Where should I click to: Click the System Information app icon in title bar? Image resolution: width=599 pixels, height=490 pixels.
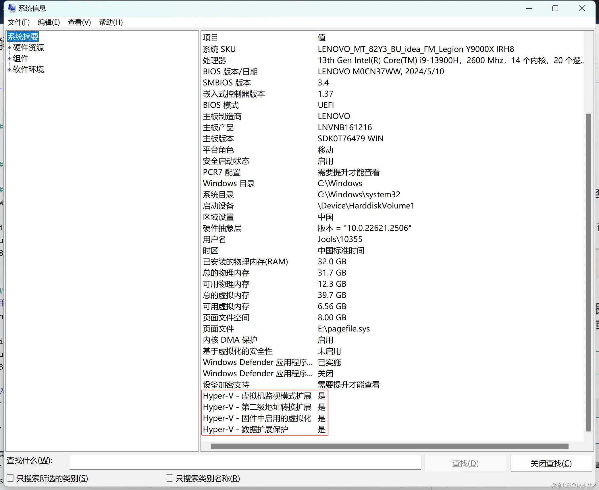point(12,8)
